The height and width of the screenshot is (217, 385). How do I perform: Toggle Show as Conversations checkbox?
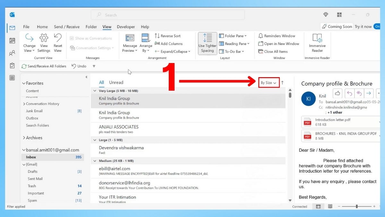coord(72,38)
